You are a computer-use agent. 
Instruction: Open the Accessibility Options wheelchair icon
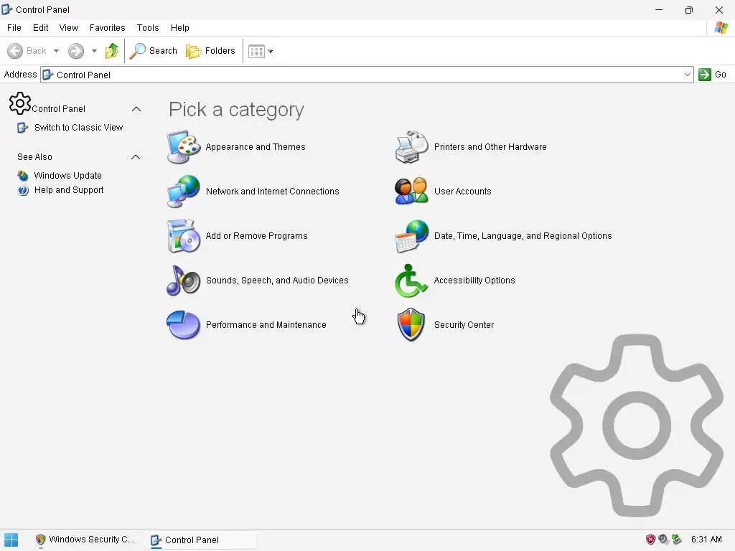point(411,281)
